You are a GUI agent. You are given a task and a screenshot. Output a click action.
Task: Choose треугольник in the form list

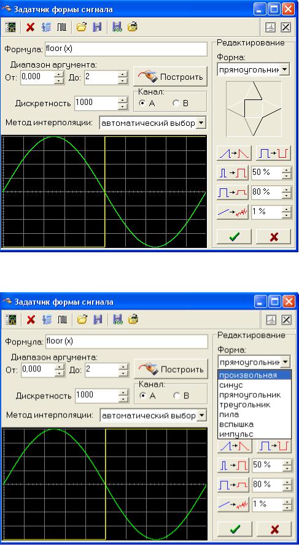[x=254, y=404]
